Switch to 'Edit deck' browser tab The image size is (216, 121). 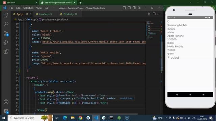point(20,3)
